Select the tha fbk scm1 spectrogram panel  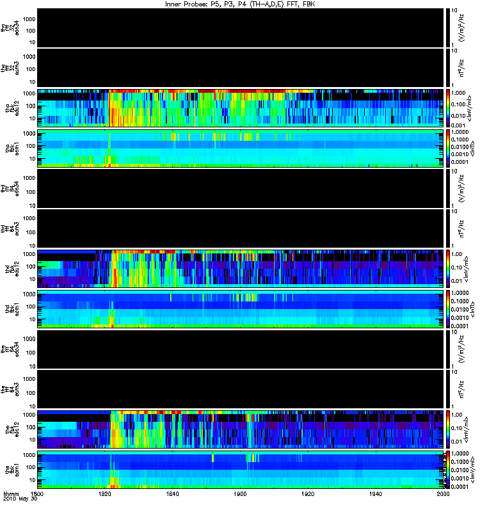tap(241, 148)
